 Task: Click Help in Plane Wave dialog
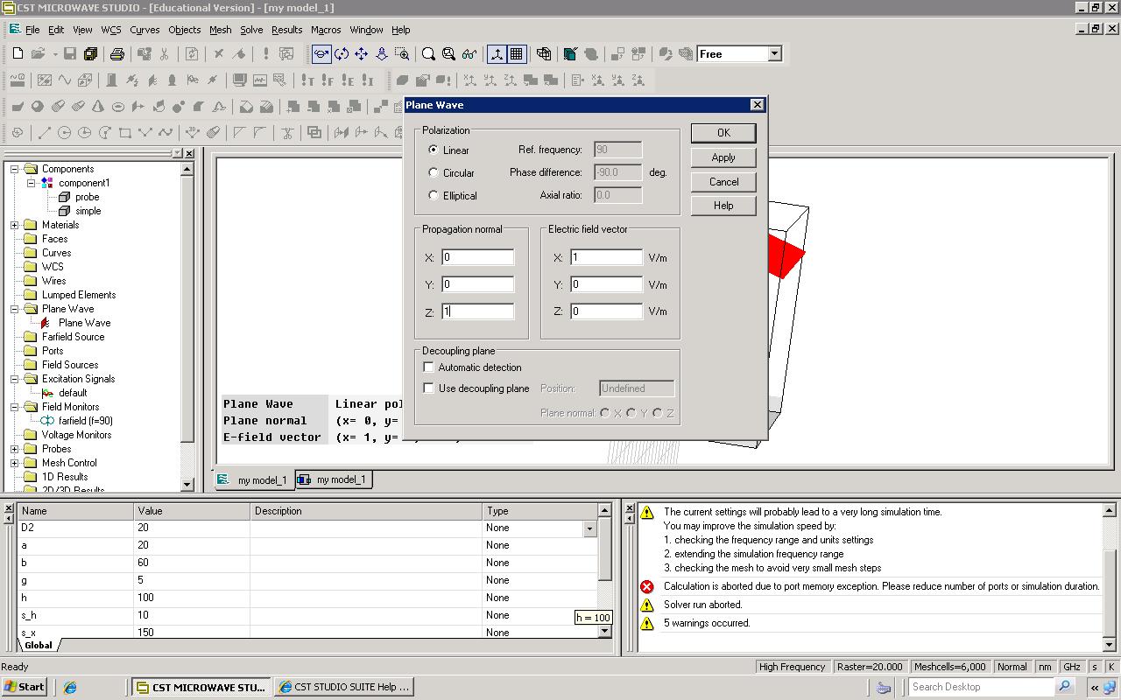click(723, 206)
